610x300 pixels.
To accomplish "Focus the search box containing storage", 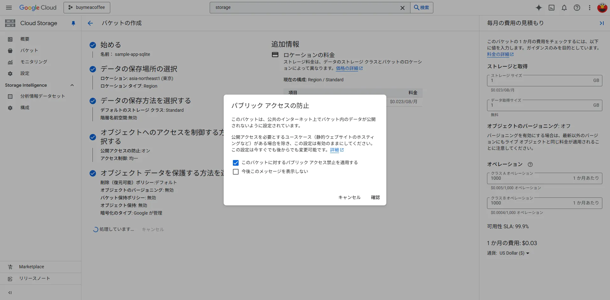I will 305,8.
